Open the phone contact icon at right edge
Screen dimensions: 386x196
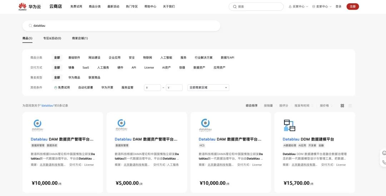(x=384, y=162)
